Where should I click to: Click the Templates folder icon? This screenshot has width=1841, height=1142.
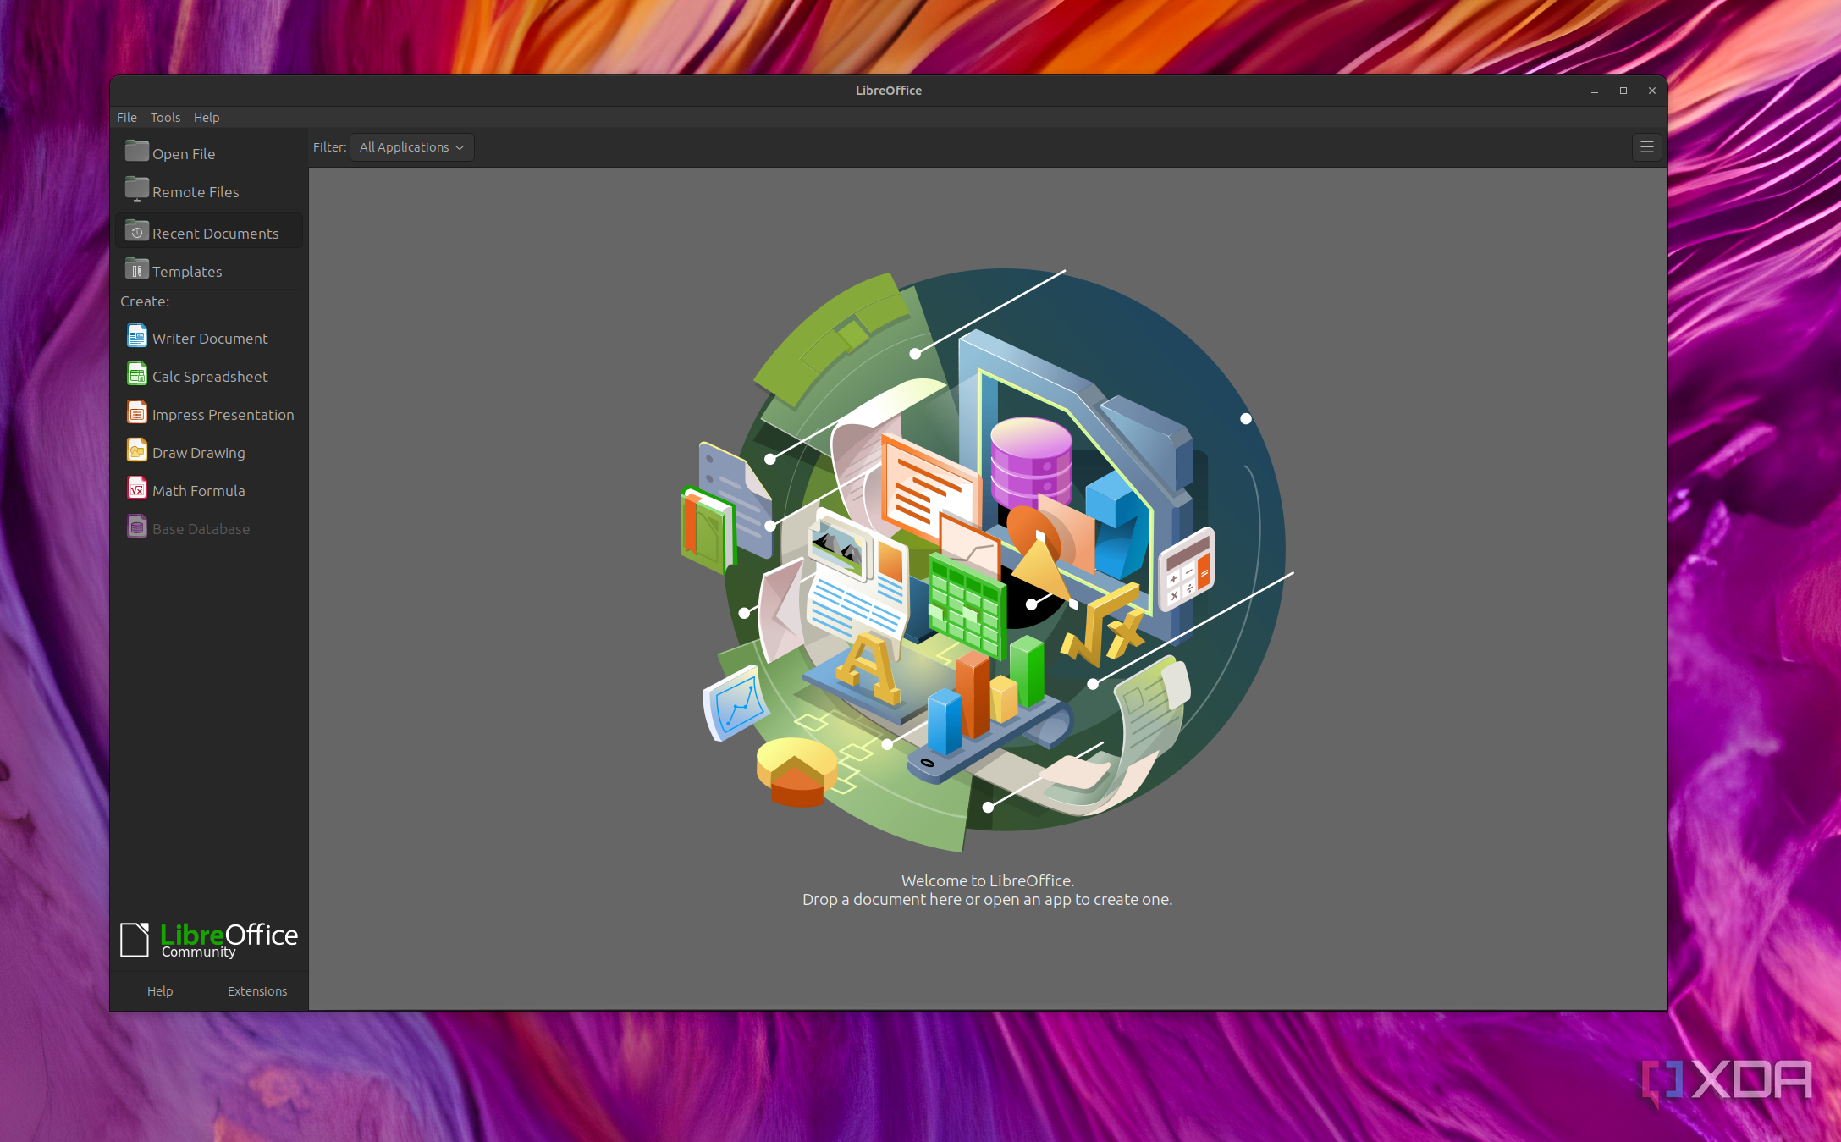[x=136, y=269]
